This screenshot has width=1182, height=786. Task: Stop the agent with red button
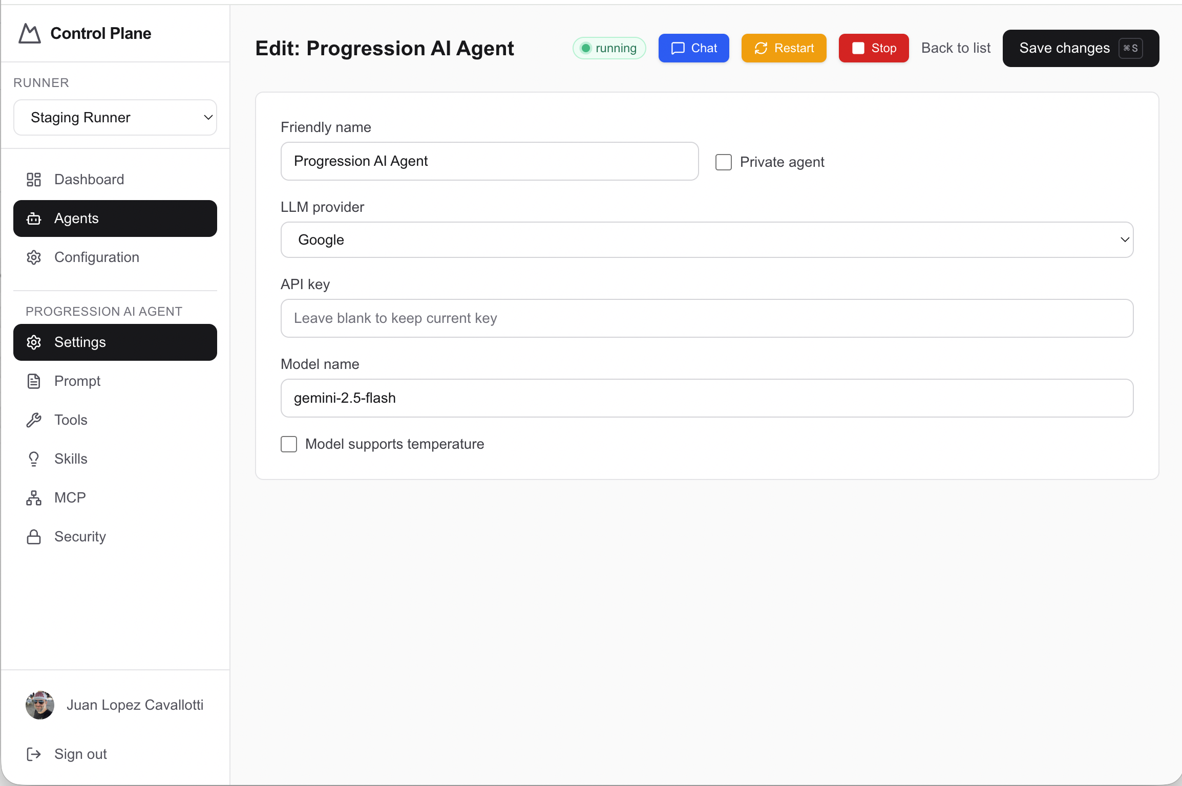(873, 48)
